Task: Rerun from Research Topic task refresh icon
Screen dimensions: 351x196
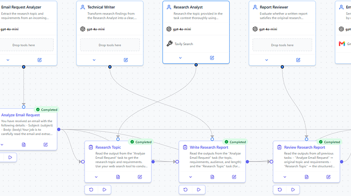Action: (91, 190)
